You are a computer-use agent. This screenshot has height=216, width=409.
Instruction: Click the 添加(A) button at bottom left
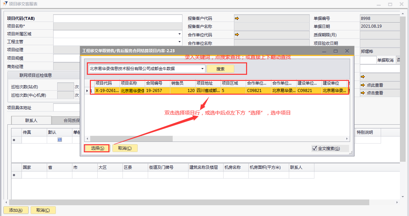[x=16, y=210]
